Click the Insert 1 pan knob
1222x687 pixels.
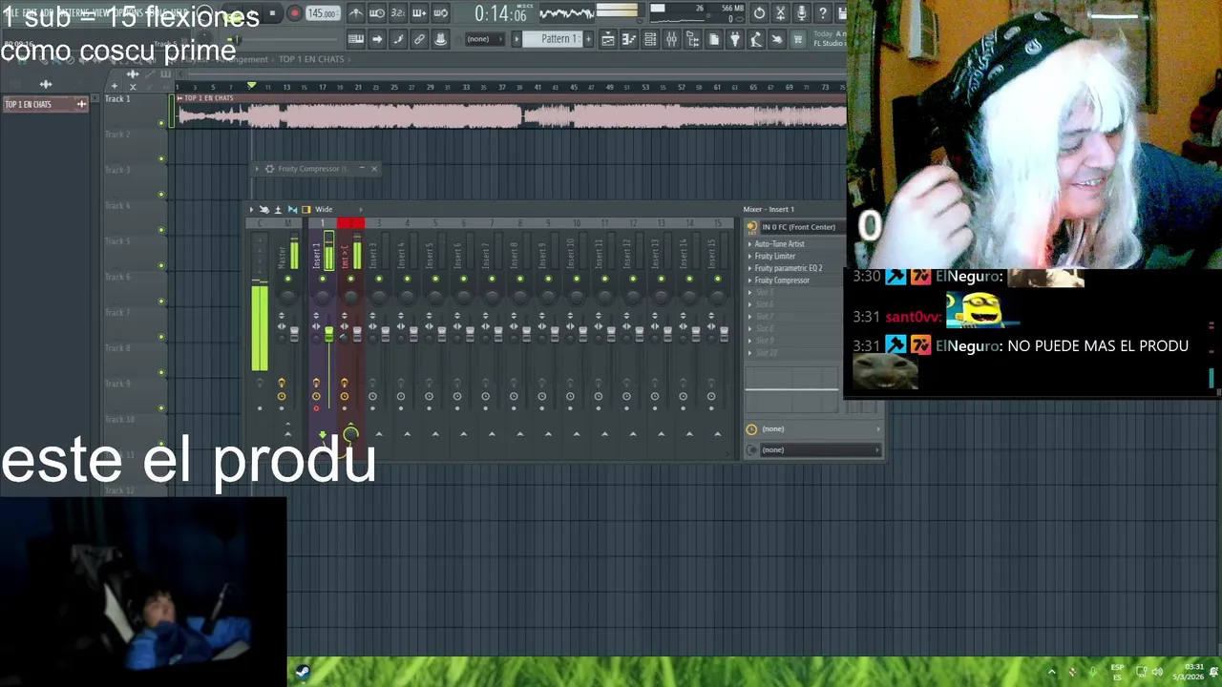tap(323, 297)
